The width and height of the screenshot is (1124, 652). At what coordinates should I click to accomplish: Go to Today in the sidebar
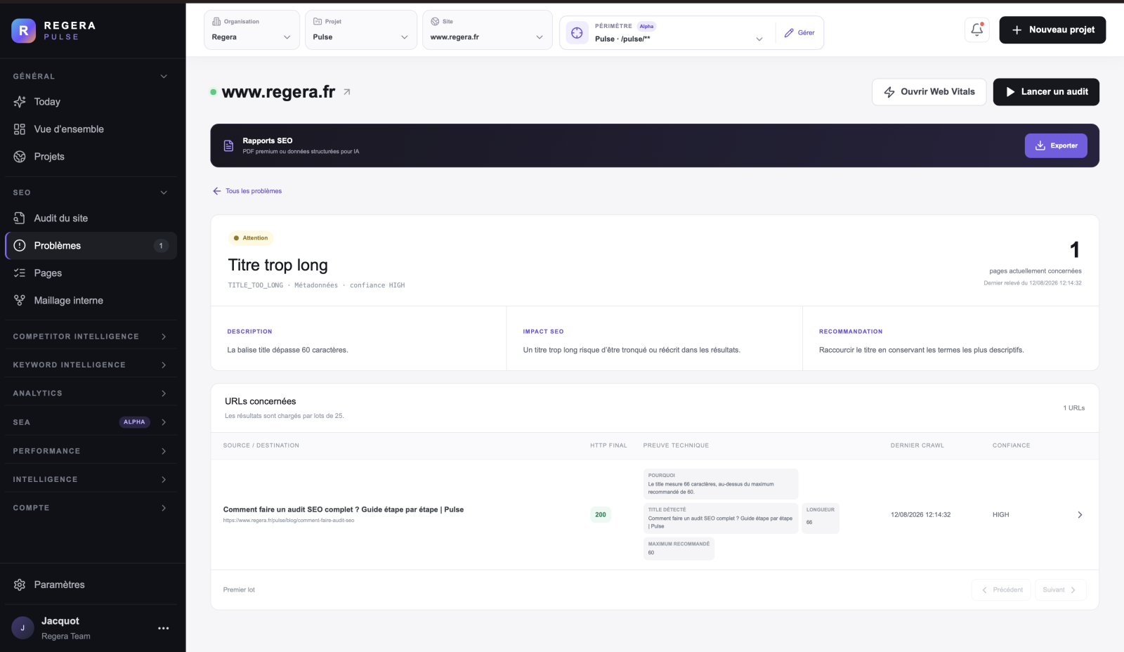click(x=91, y=102)
